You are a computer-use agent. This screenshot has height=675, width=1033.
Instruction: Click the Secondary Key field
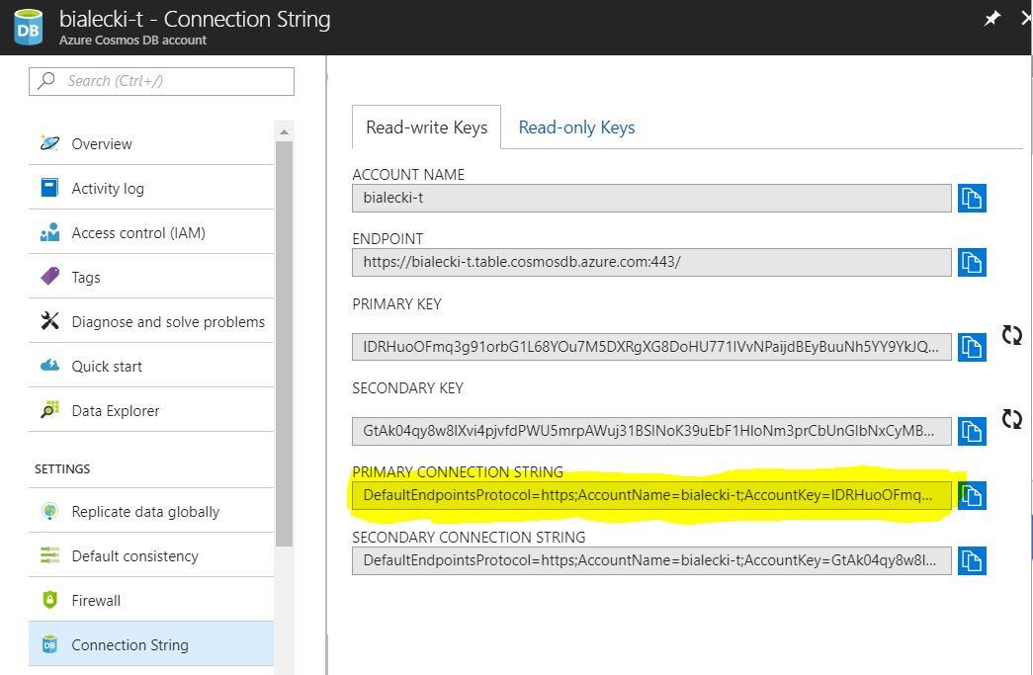tap(651, 431)
